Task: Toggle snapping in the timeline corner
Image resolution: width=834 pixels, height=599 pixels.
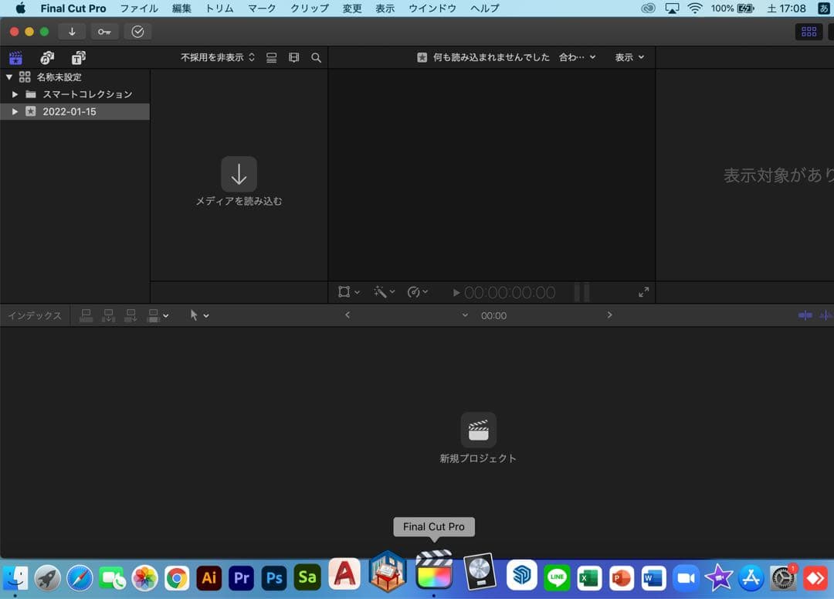Action: (804, 315)
